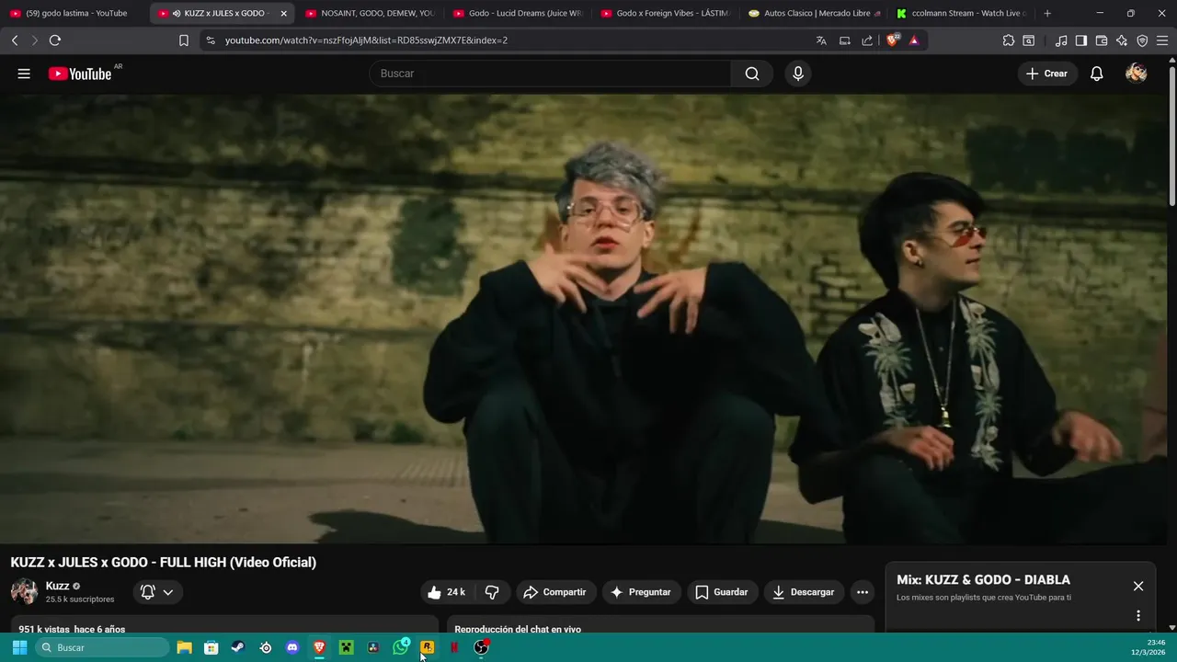Start voice search with the microphone
Image resolution: width=1177 pixels, height=662 pixels.
point(798,74)
